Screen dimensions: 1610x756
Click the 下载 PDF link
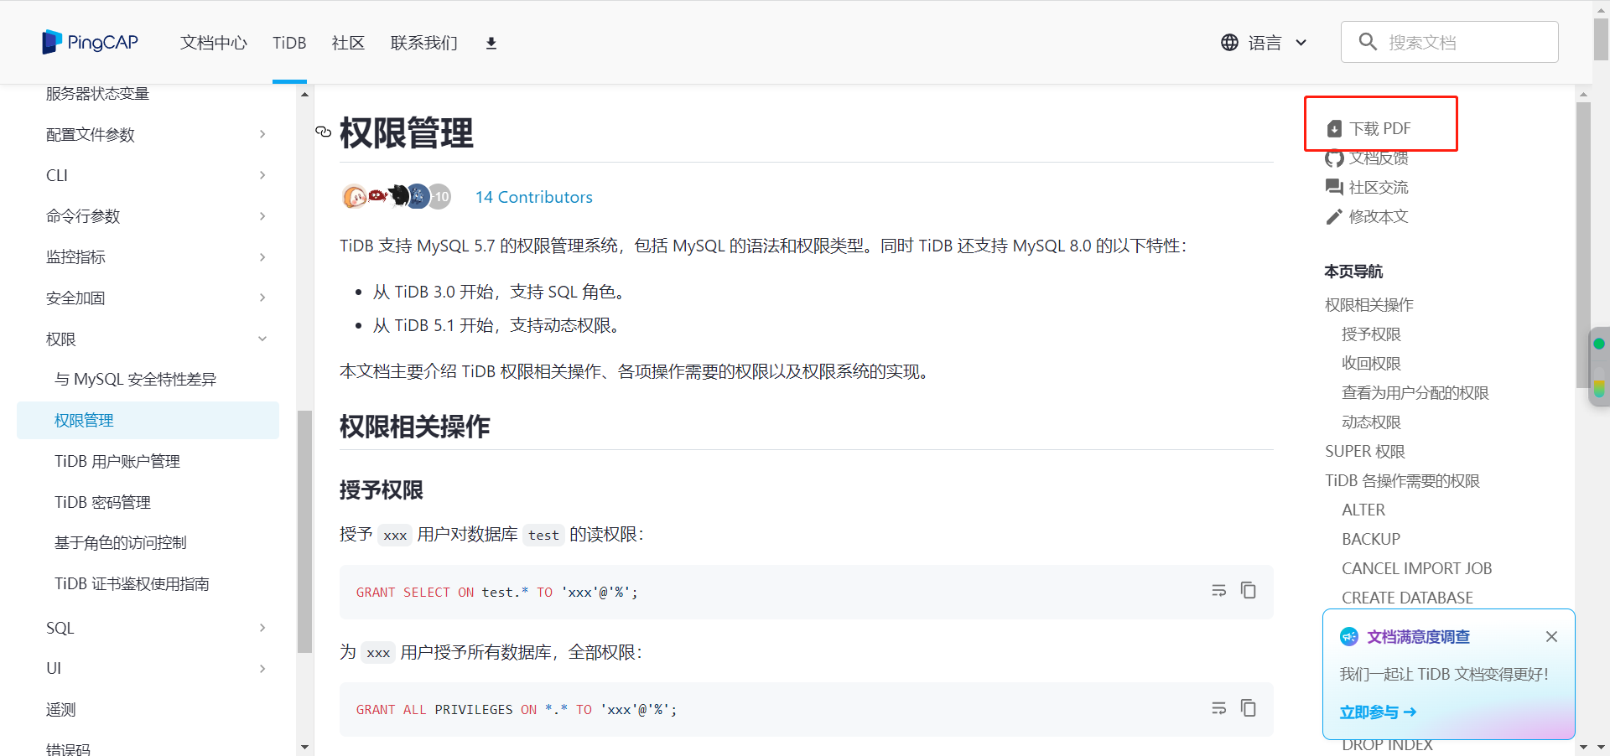pyautogui.click(x=1380, y=129)
